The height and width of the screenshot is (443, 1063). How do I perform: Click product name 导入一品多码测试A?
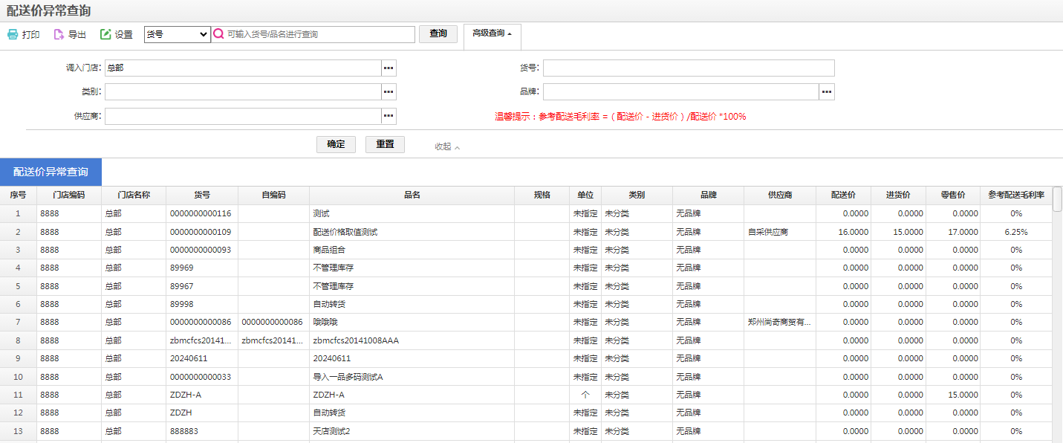click(348, 377)
